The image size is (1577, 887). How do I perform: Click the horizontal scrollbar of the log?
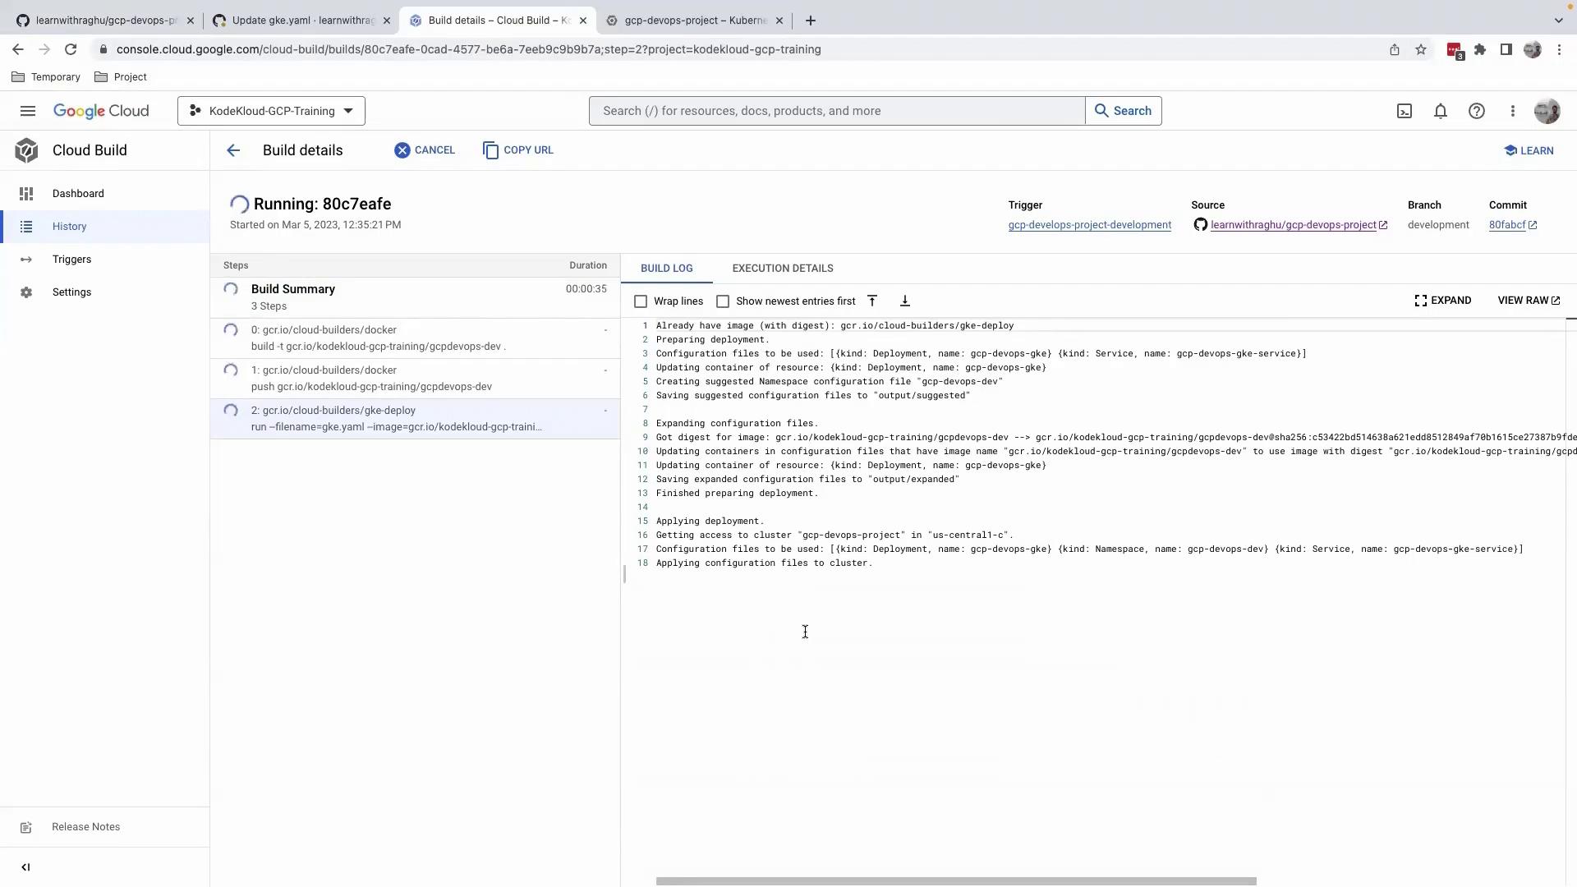tap(956, 881)
